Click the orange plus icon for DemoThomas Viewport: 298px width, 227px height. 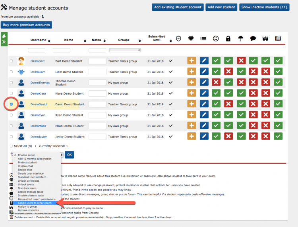pyautogui.click(x=192, y=82)
